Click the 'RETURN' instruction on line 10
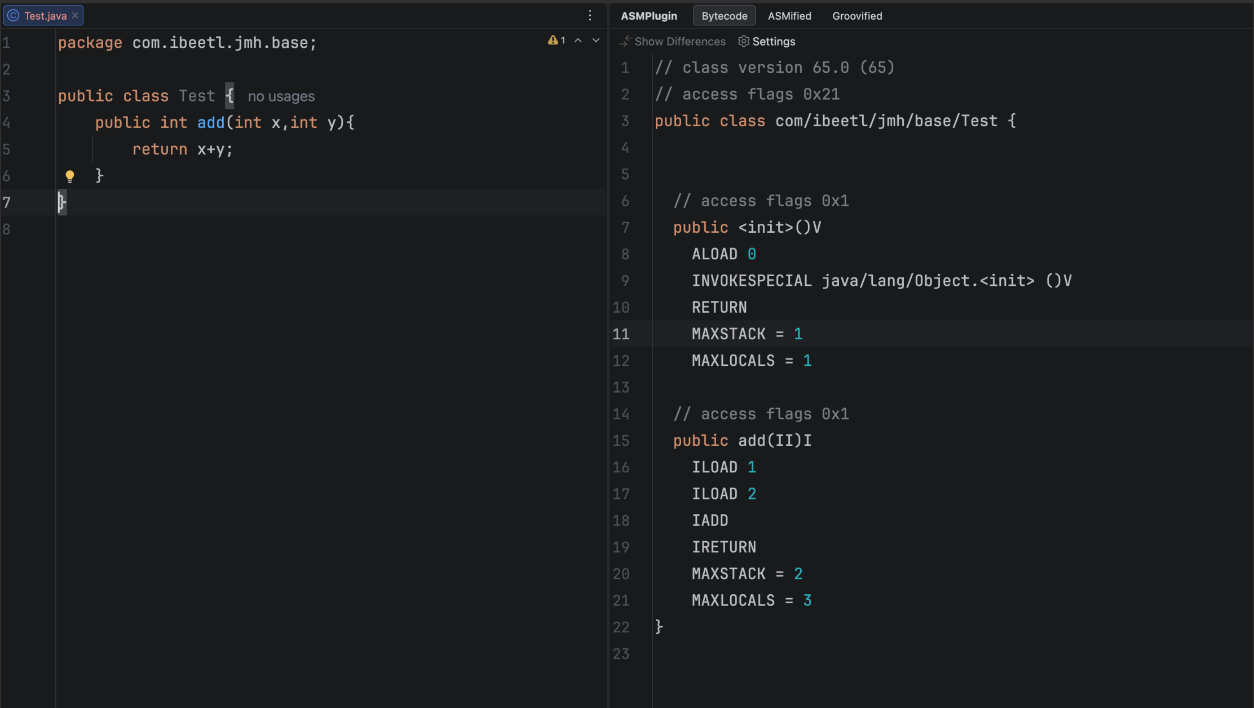The height and width of the screenshot is (708, 1254). click(x=719, y=307)
